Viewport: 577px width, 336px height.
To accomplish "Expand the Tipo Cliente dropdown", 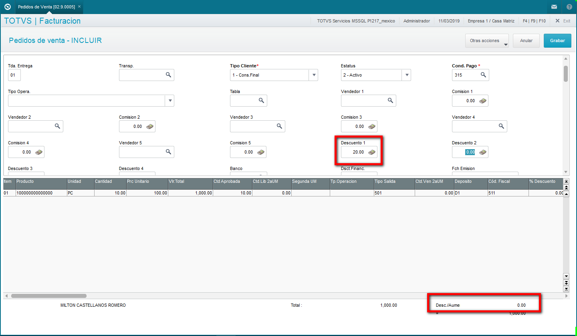I will [x=313, y=75].
